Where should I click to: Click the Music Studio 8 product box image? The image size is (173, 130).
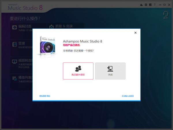point(48,47)
